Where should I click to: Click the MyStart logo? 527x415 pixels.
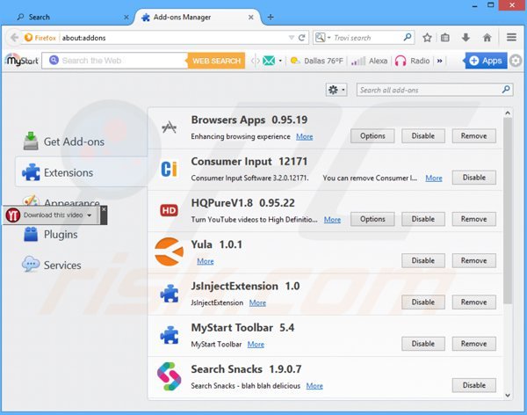(22, 61)
